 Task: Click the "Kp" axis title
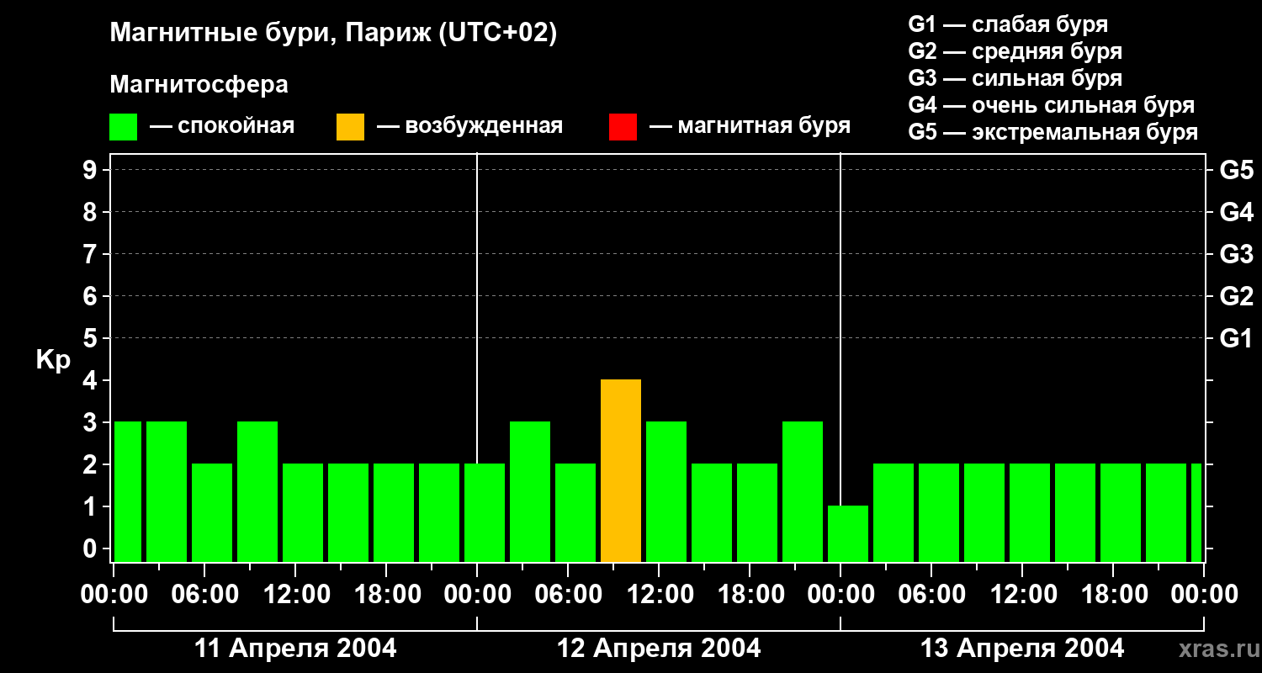click(x=53, y=360)
